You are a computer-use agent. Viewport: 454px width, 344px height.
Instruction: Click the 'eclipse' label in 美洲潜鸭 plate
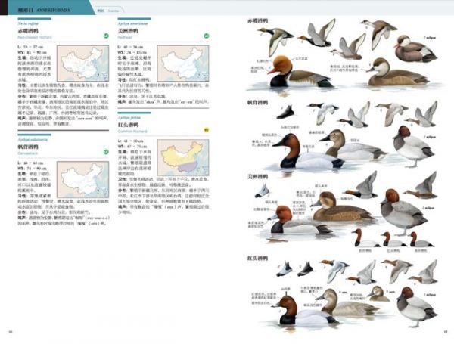[x=429, y=208]
